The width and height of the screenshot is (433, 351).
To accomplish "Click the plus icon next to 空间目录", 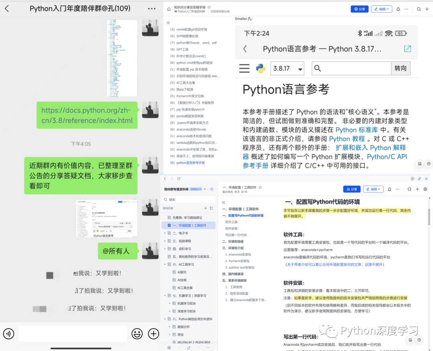I will (205, 208).
